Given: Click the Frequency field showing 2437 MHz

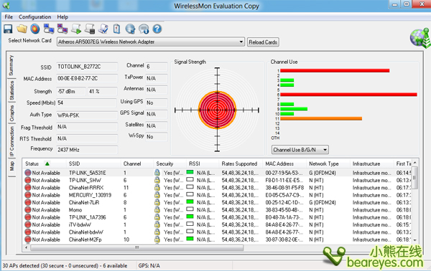Looking at the screenshot, I should point(87,150).
